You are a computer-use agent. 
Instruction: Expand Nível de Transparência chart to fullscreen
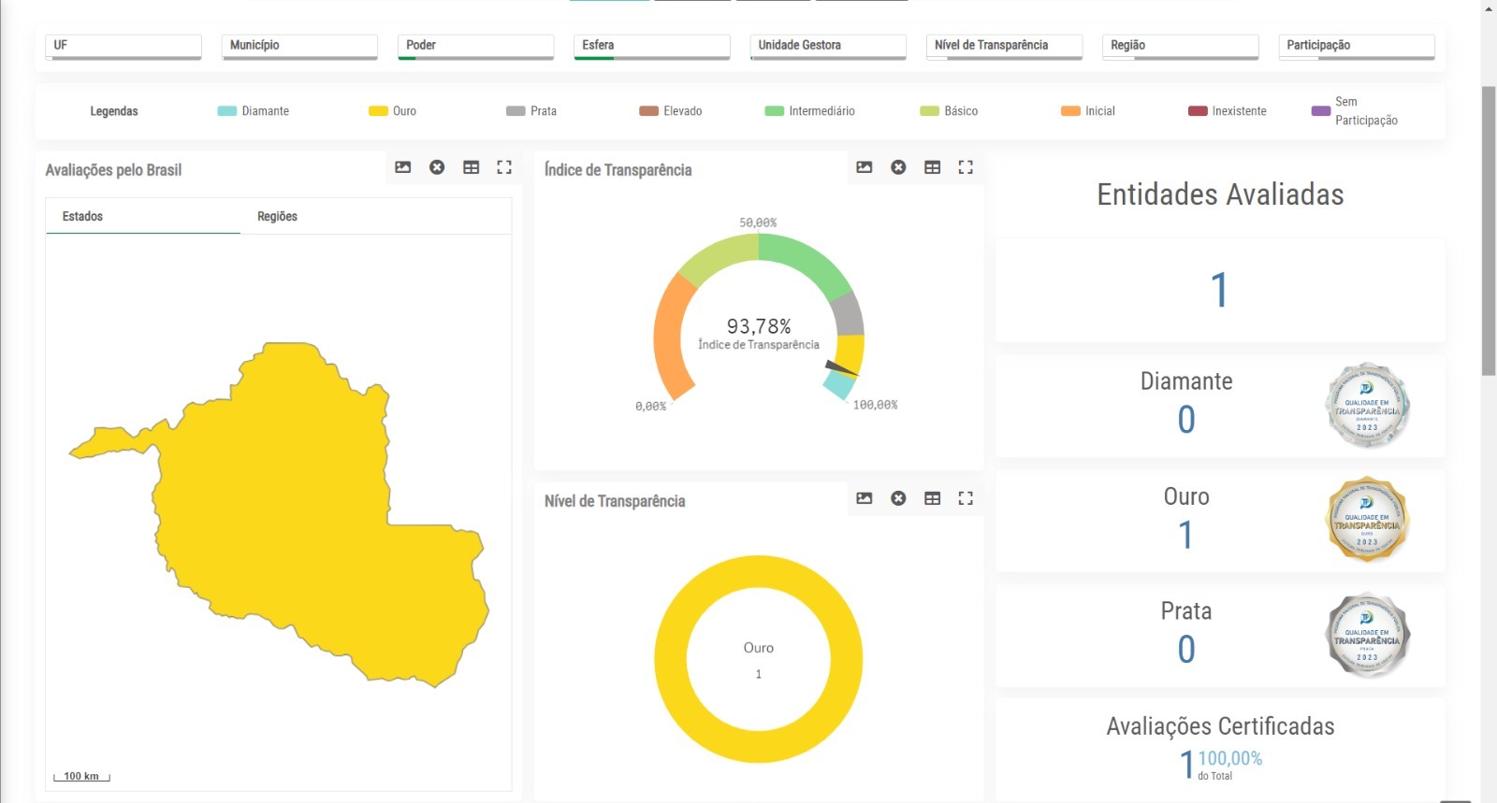(x=966, y=498)
